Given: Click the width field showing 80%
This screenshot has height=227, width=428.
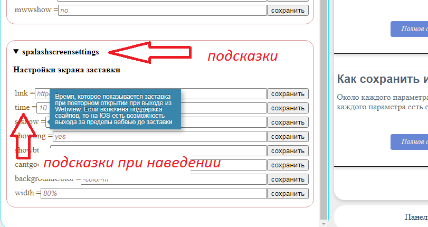Looking at the screenshot, I should pyautogui.click(x=154, y=193).
